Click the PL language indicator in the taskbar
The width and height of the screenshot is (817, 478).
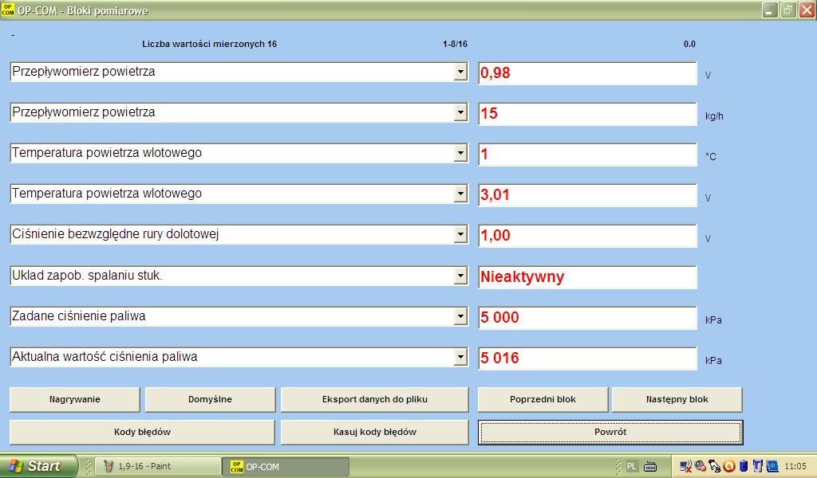tap(632, 466)
